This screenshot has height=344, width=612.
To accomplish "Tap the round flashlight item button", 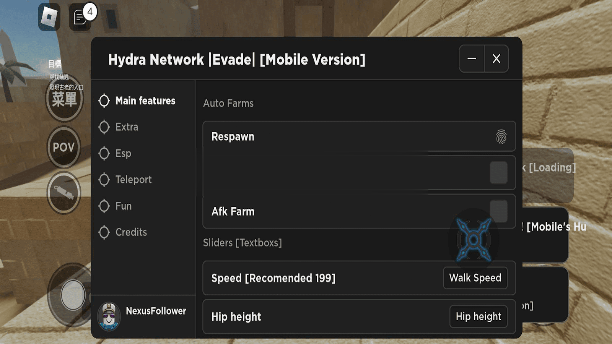I will [x=63, y=192].
